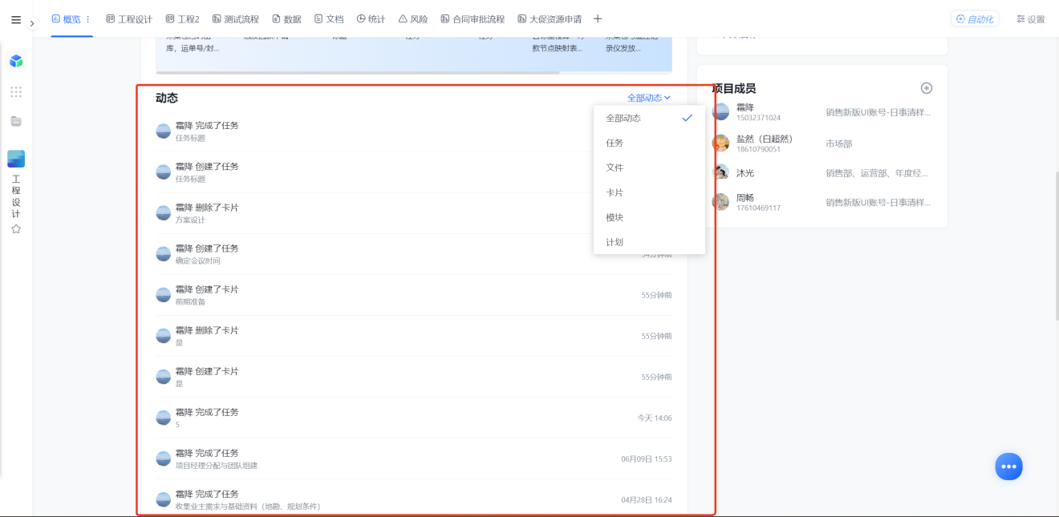
Task: Open the folder icon in sidebar
Action: pos(16,121)
